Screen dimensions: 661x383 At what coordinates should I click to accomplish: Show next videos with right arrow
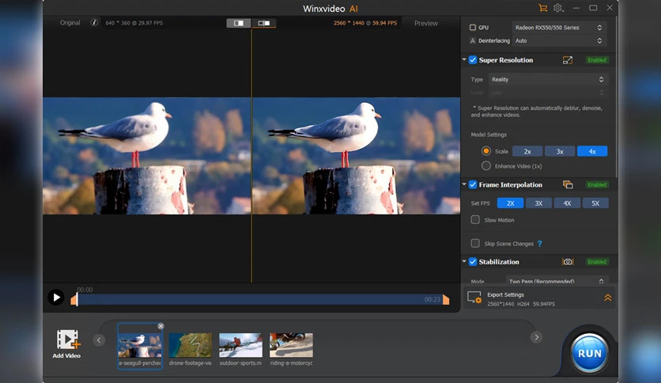[536, 337]
